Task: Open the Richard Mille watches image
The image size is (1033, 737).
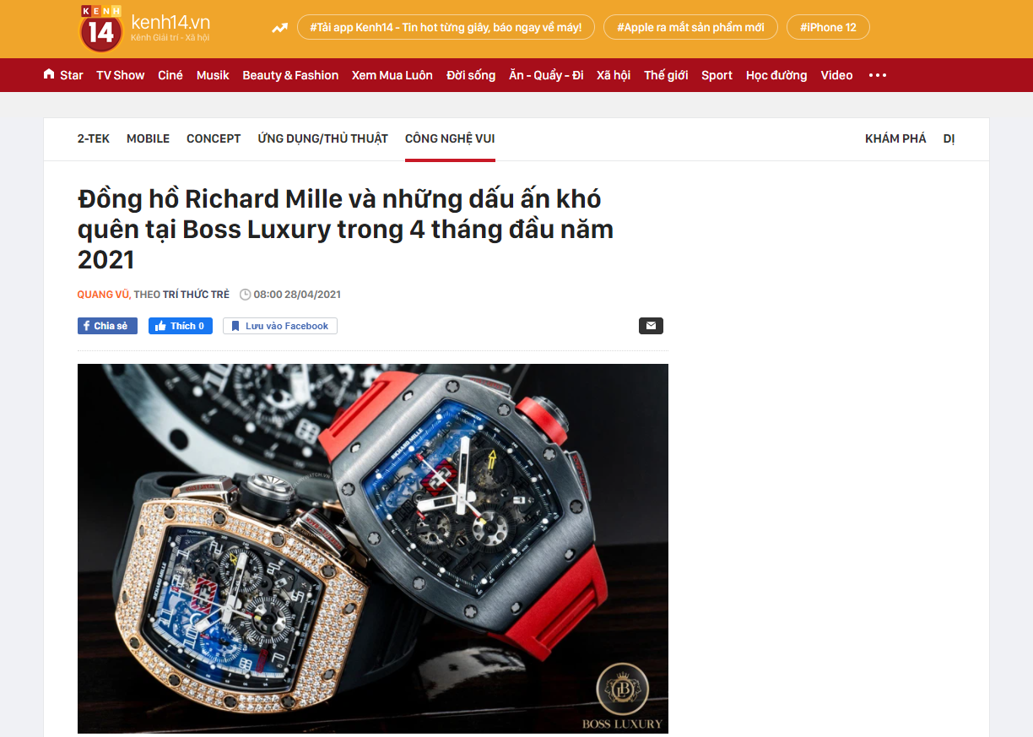Action: [x=373, y=549]
